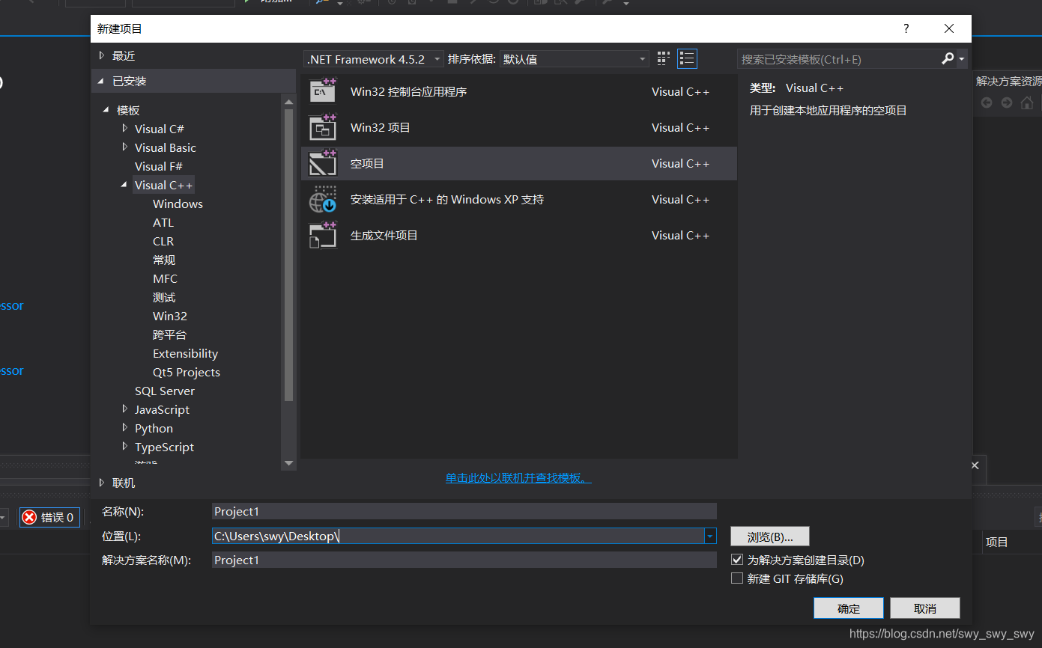Select the Extensibility category
1042x648 pixels.
coord(185,353)
